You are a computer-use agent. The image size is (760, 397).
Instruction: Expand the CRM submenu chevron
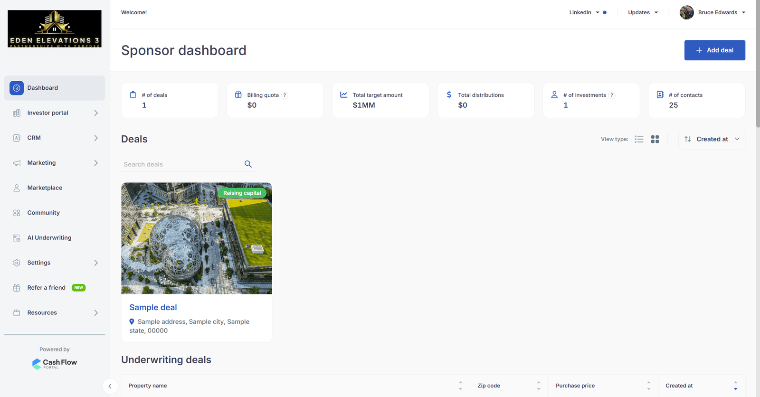96,138
